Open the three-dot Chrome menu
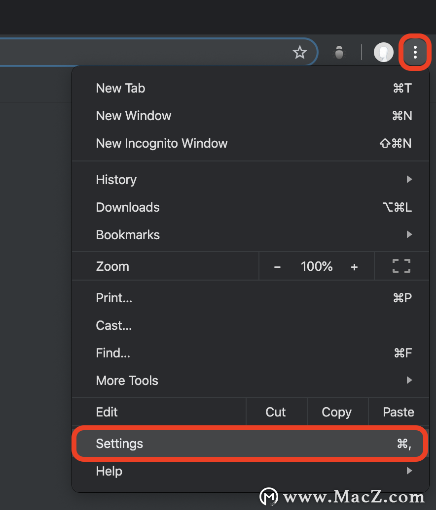Viewport: 436px width, 510px height. [415, 52]
